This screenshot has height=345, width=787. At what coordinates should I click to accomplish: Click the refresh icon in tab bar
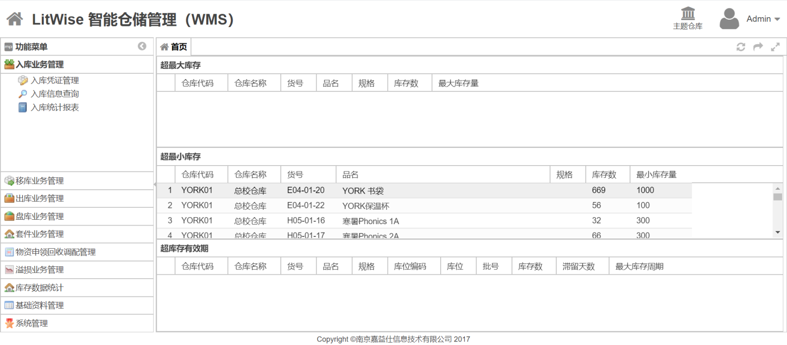click(x=741, y=47)
